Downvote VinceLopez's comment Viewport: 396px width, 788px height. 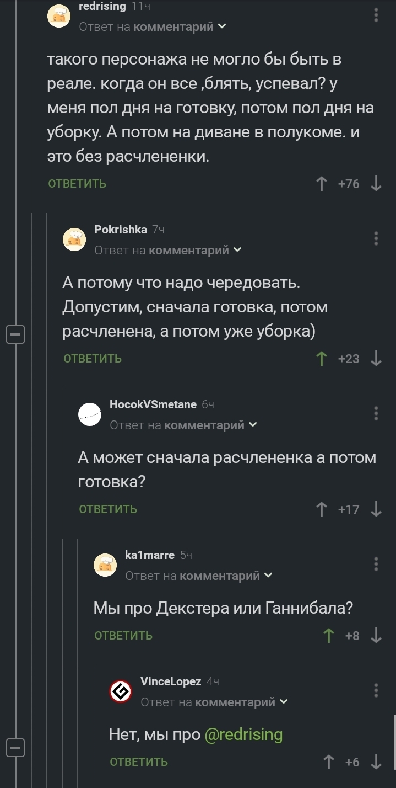click(x=376, y=762)
